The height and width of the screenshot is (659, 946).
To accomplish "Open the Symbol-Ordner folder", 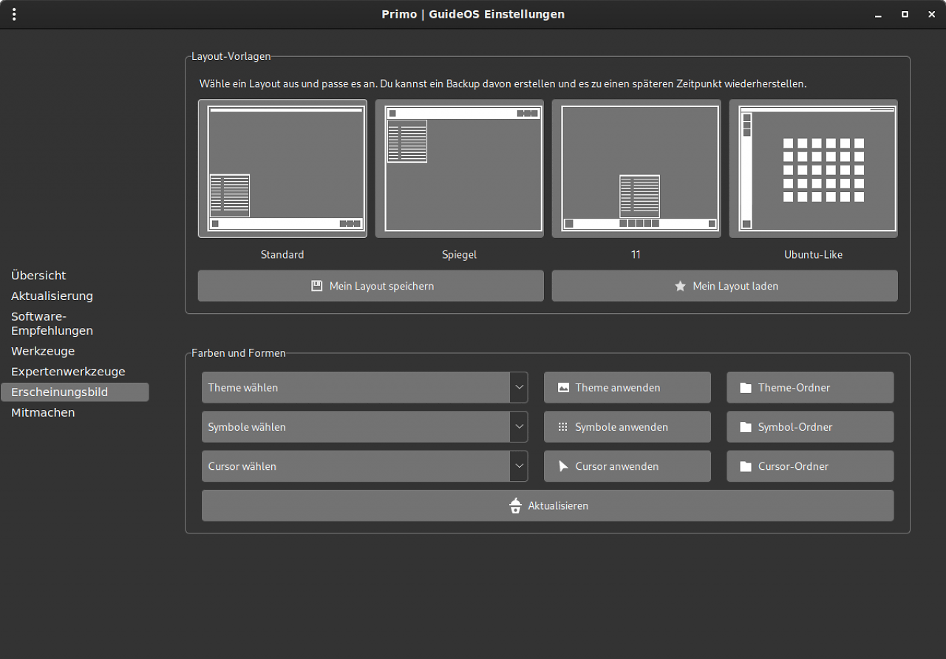I will click(810, 427).
